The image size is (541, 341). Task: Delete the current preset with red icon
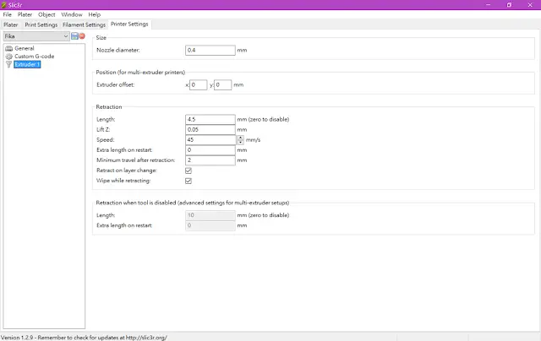(82, 35)
